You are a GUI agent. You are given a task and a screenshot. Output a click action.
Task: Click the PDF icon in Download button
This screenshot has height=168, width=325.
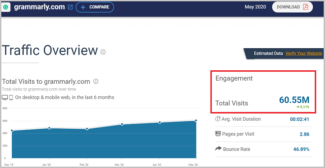306,7
